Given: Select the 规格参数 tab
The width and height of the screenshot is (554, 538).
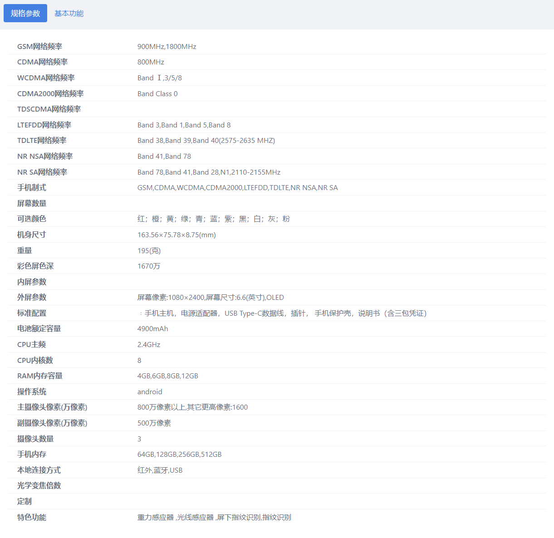Looking at the screenshot, I should click(x=25, y=13).
